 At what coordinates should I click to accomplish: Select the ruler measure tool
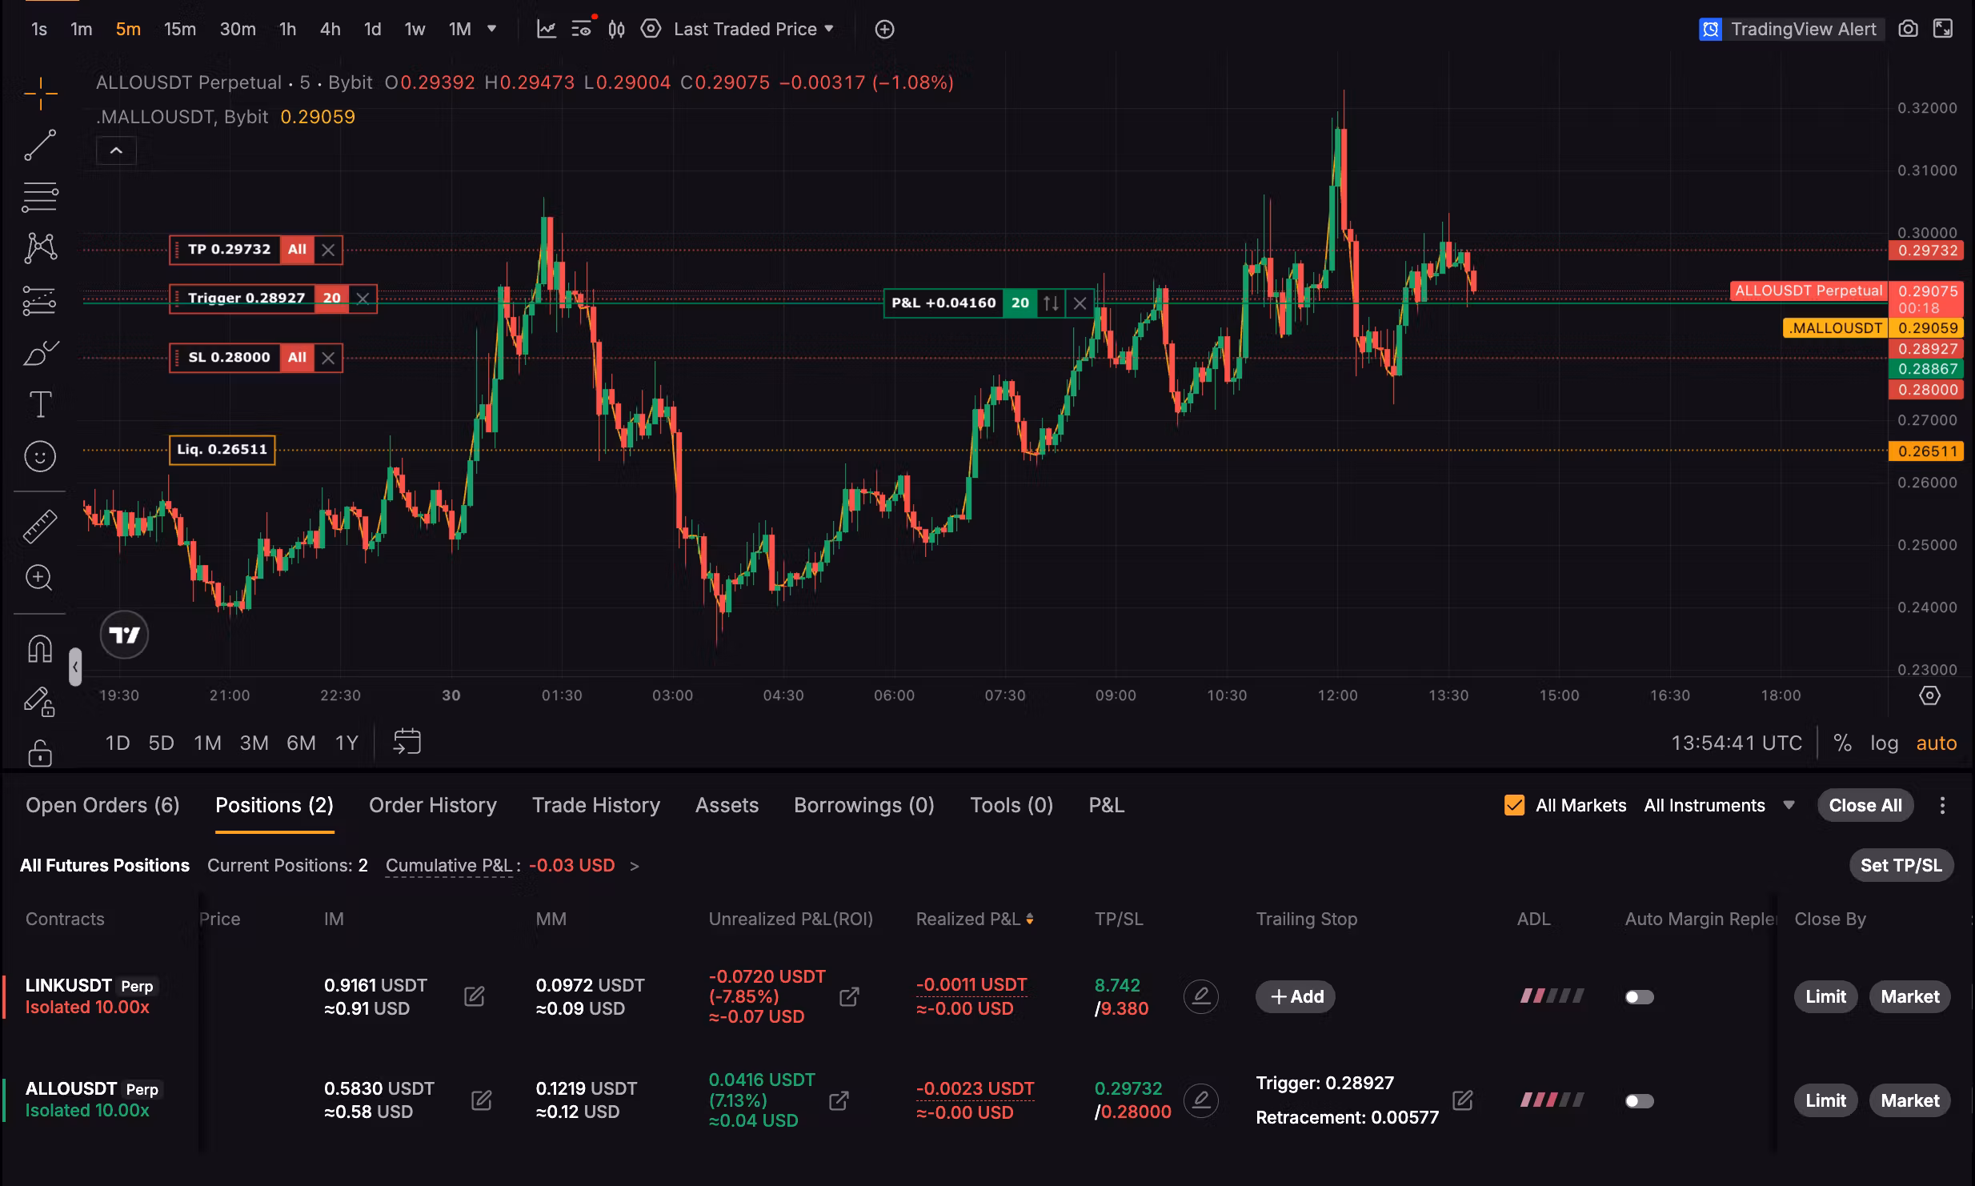click(40, 526)
